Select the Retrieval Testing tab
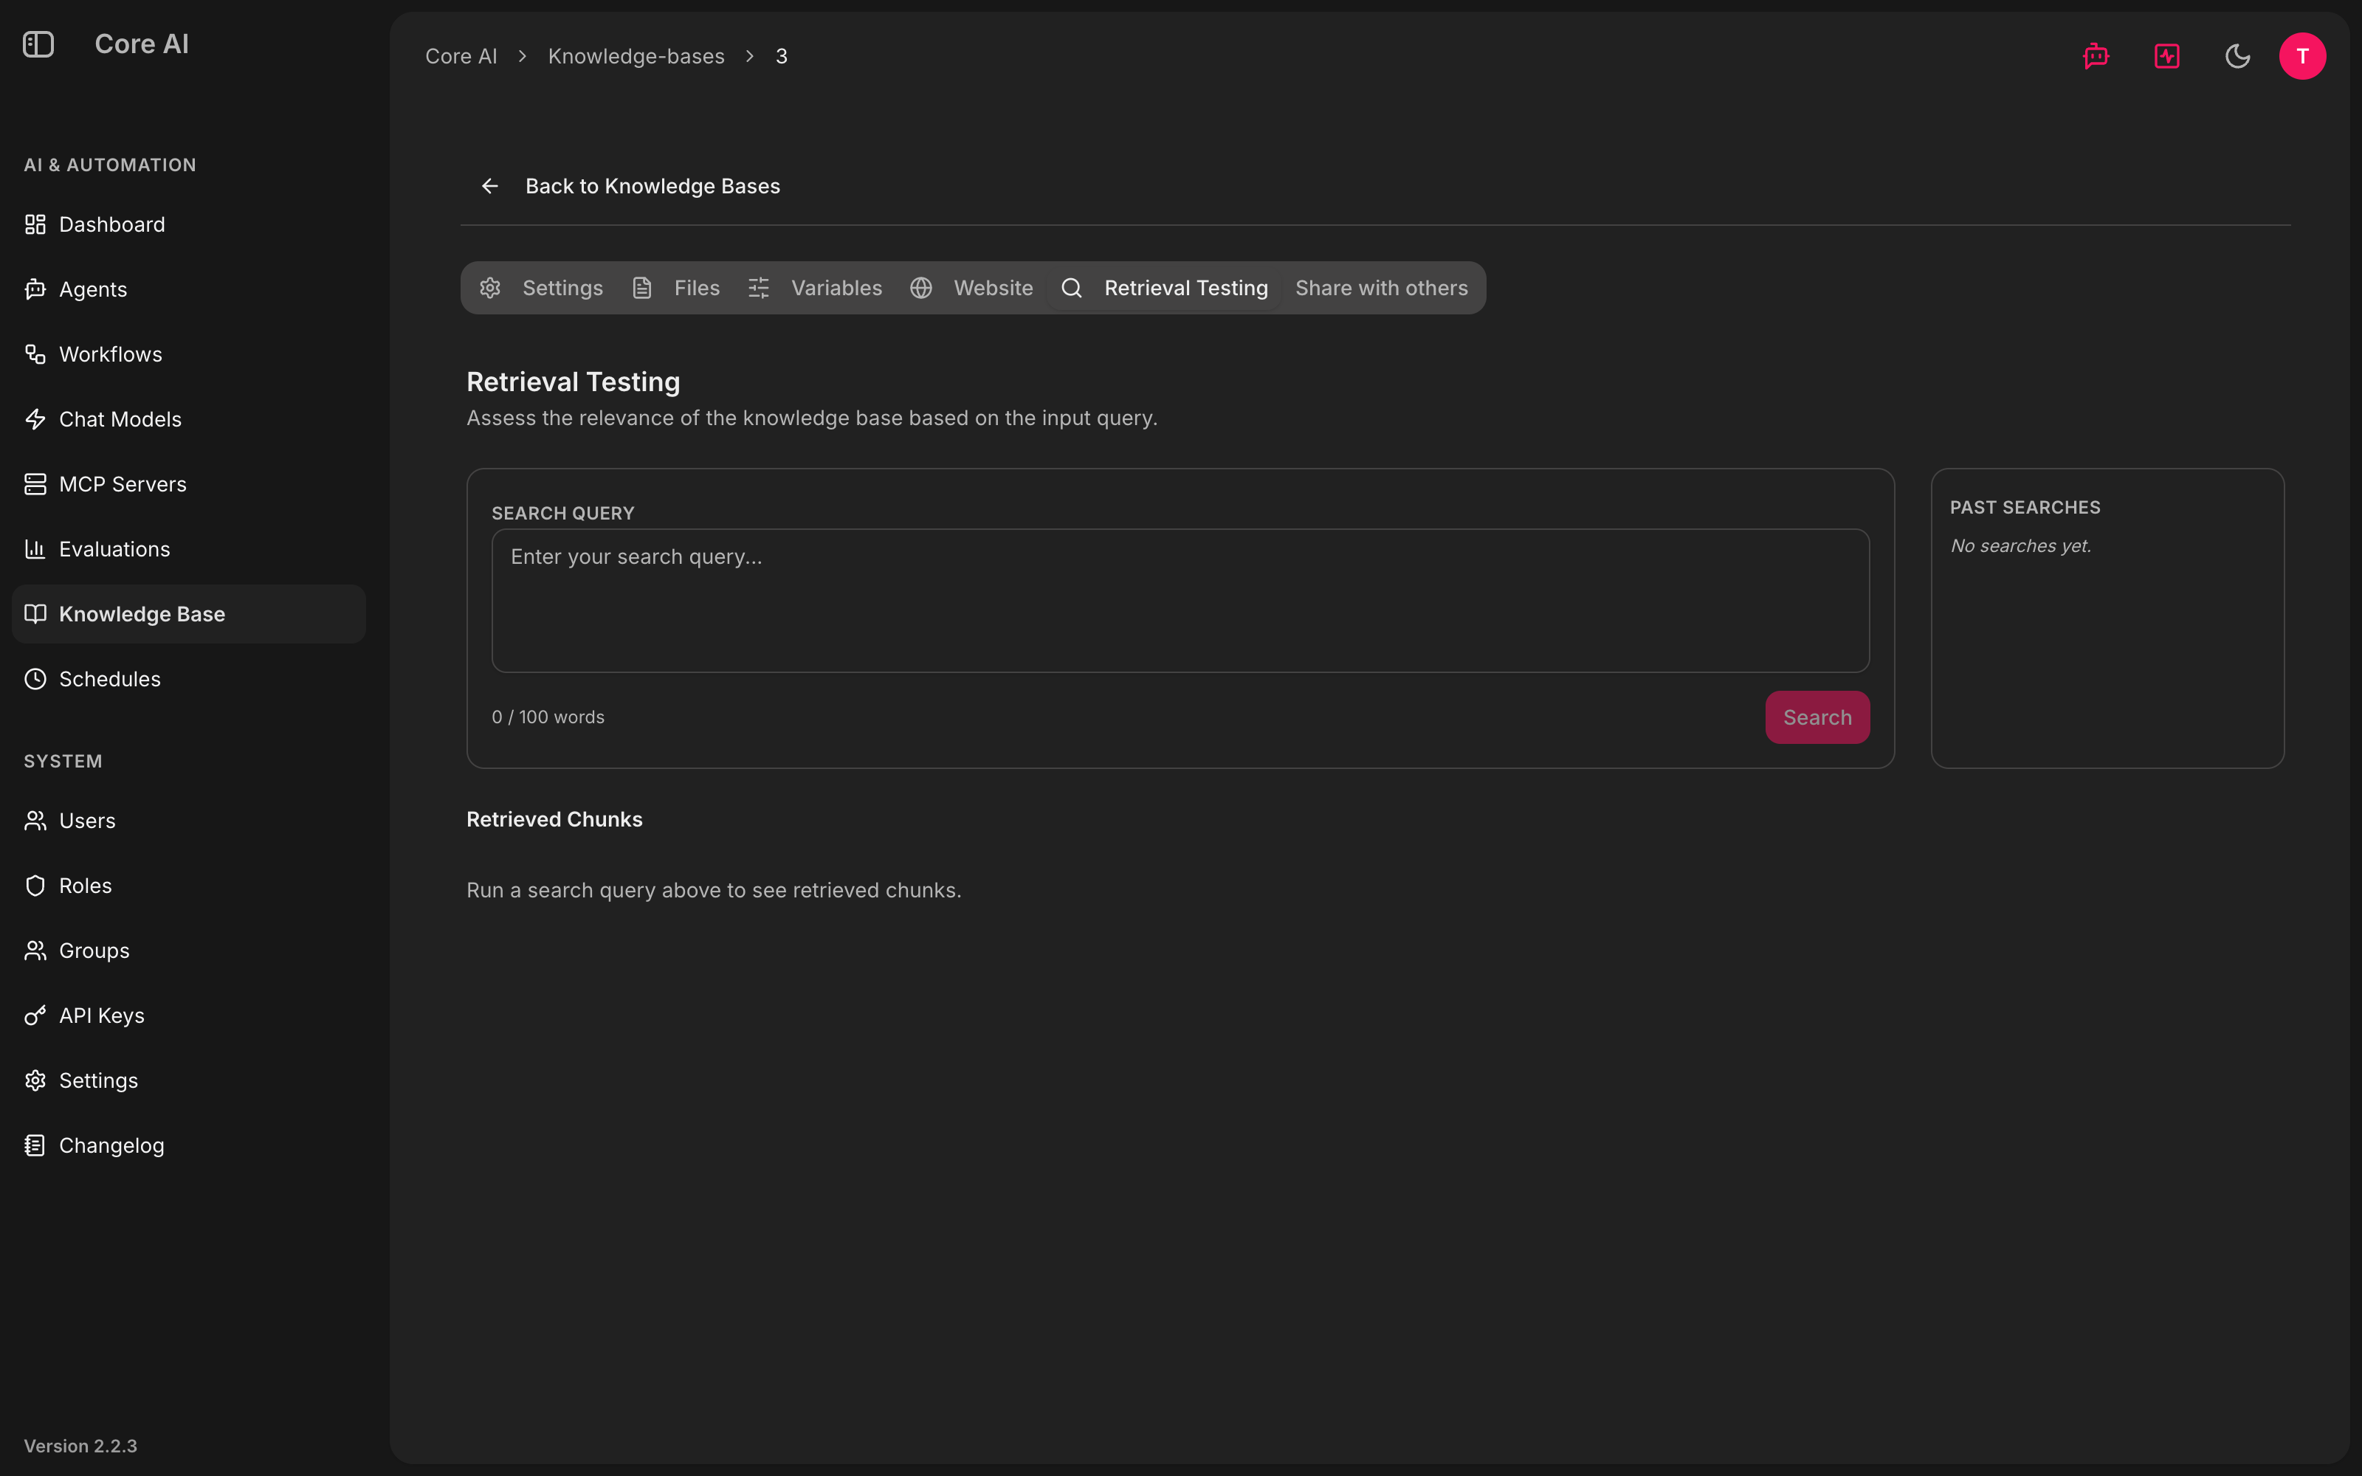The width and height of the screenshot is (2362, 1476). 1165,288
